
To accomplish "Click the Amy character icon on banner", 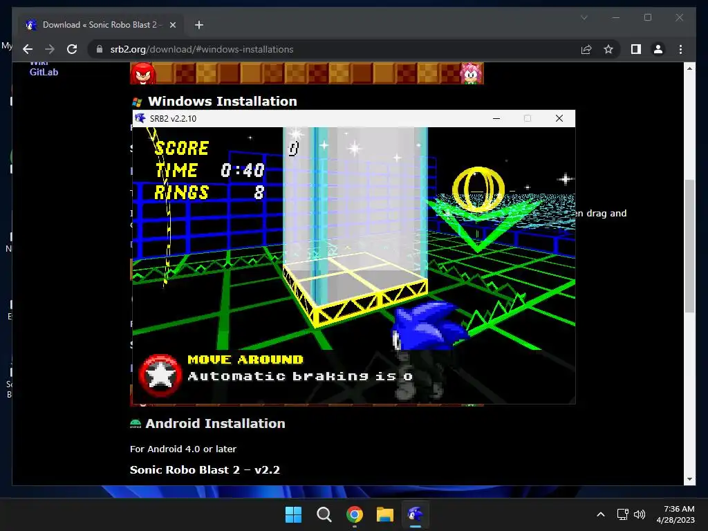I will pyautogui.click(x=471, y=73).
